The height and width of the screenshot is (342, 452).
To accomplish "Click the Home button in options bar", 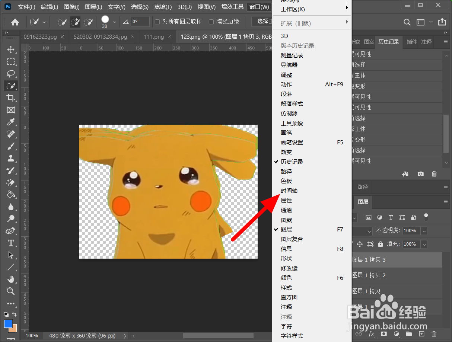I will pos(15,22).
